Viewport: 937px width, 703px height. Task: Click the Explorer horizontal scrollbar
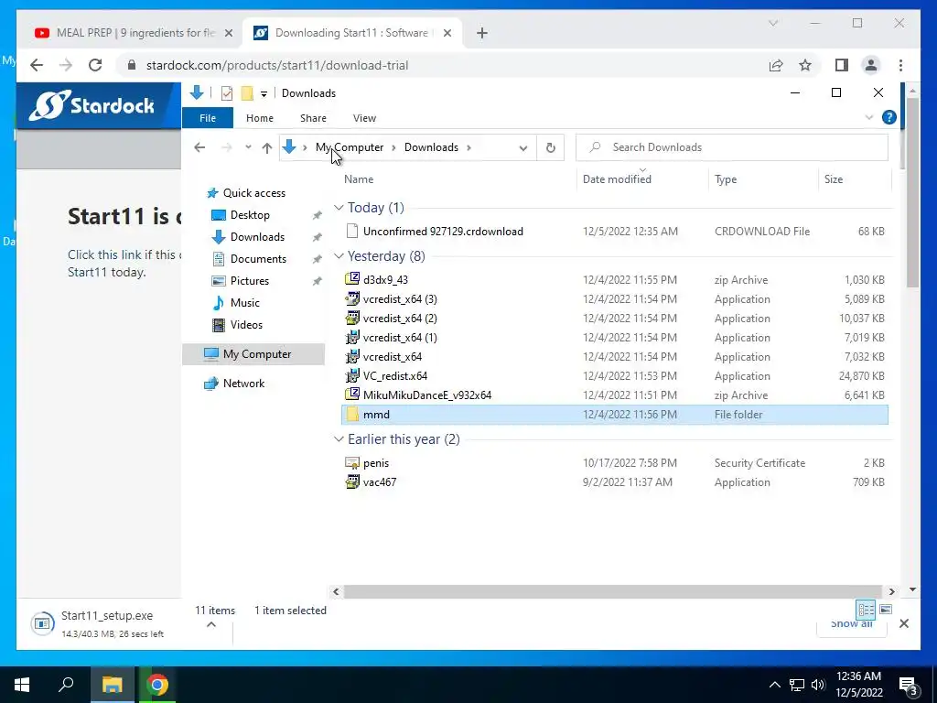coord(613,592)
